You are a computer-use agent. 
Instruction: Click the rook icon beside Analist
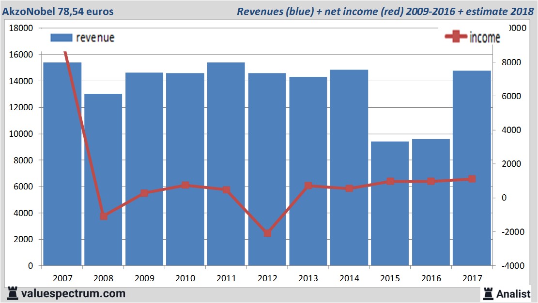[x=488, y=293]
